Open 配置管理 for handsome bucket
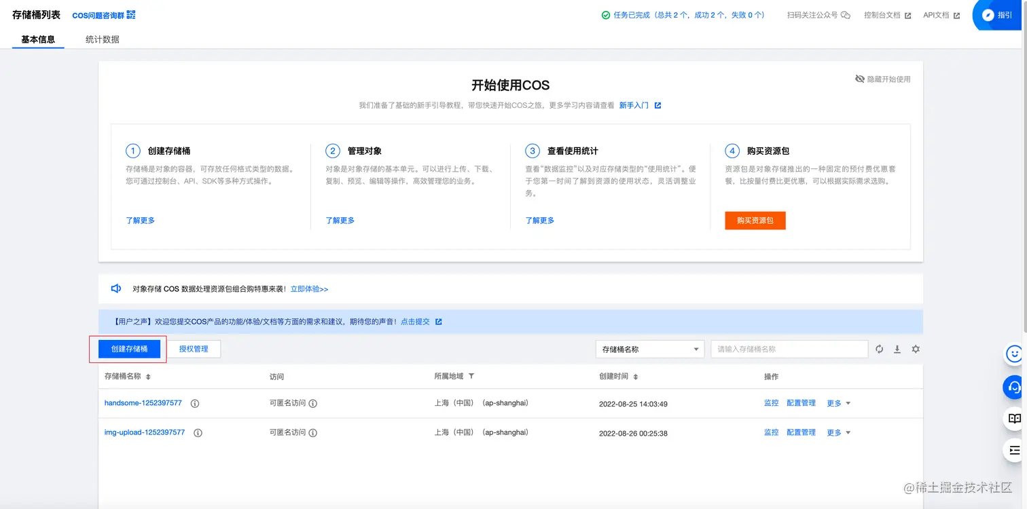 coord(801,403)
